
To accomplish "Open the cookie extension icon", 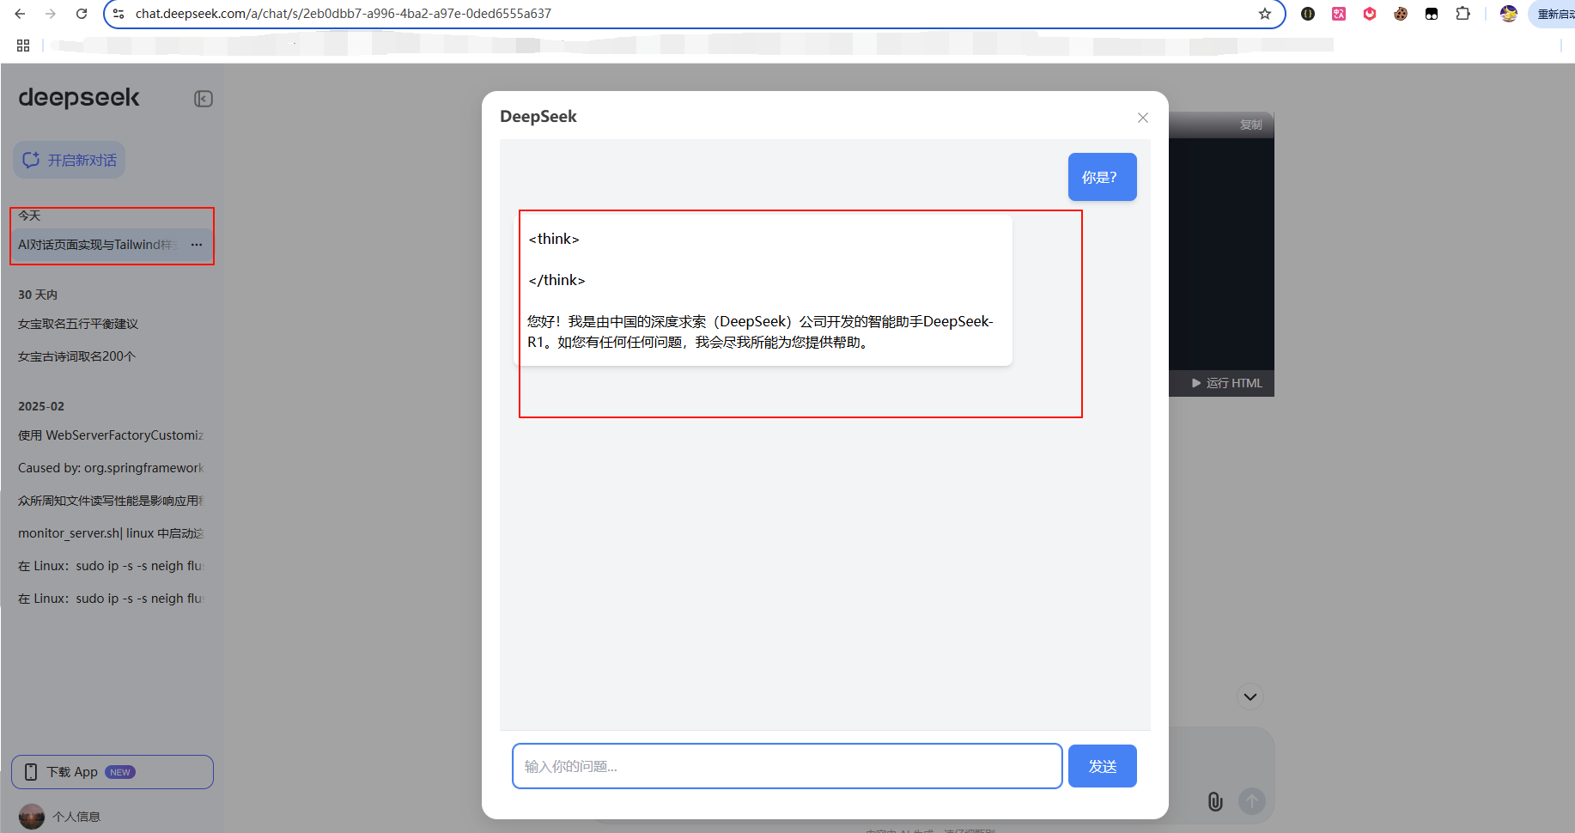I will [1401, 14].
